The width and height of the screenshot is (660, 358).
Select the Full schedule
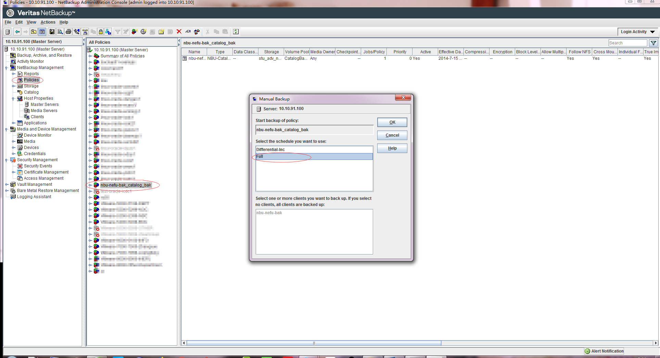[x=314, y=156]
